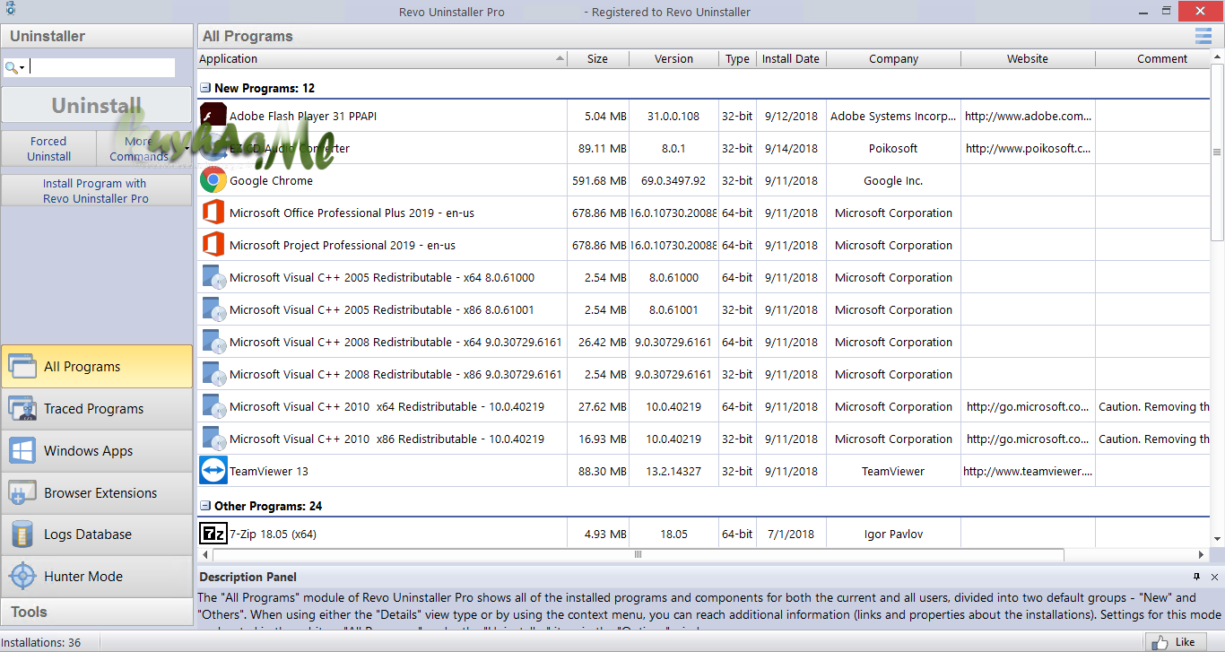Click the Google Chrome program icon
1225x652 pixels.
click(213, 180)
